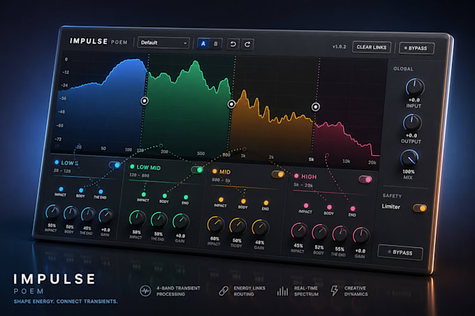Open the Default preset dropdown
The image size is (475, 316).
click(163, 43)
